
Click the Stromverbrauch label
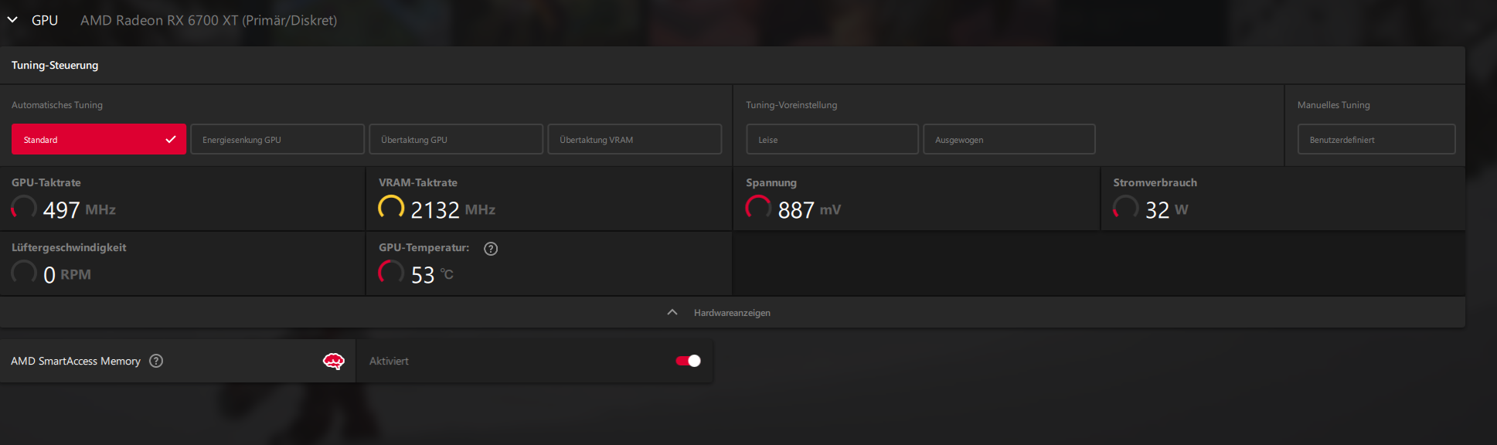1155,182
